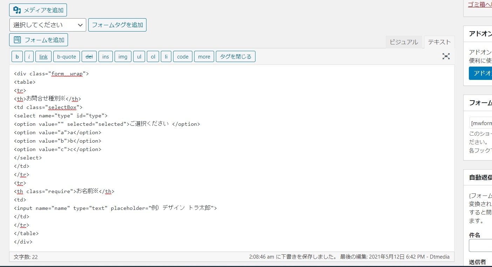Click the mwform shortcode input field
The height and width of the screenshot is (267, 492).
tap(481, 123)
